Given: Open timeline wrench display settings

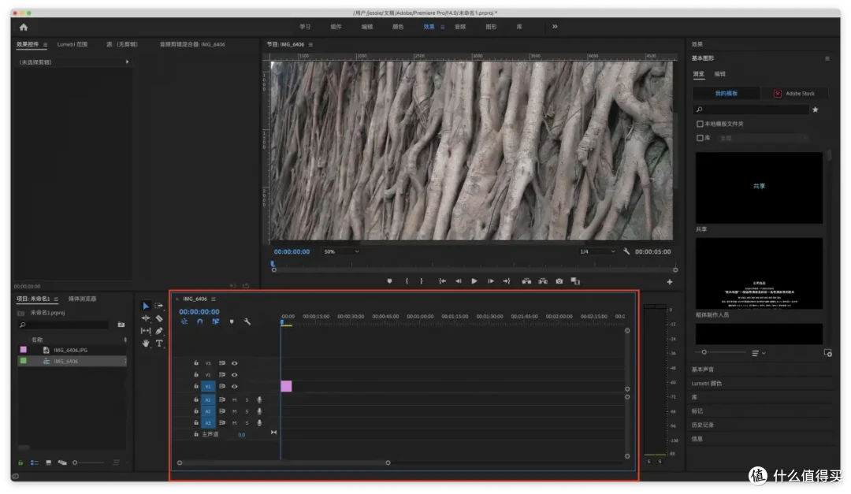Looking at the screenshot, I should tap(247, 322).
